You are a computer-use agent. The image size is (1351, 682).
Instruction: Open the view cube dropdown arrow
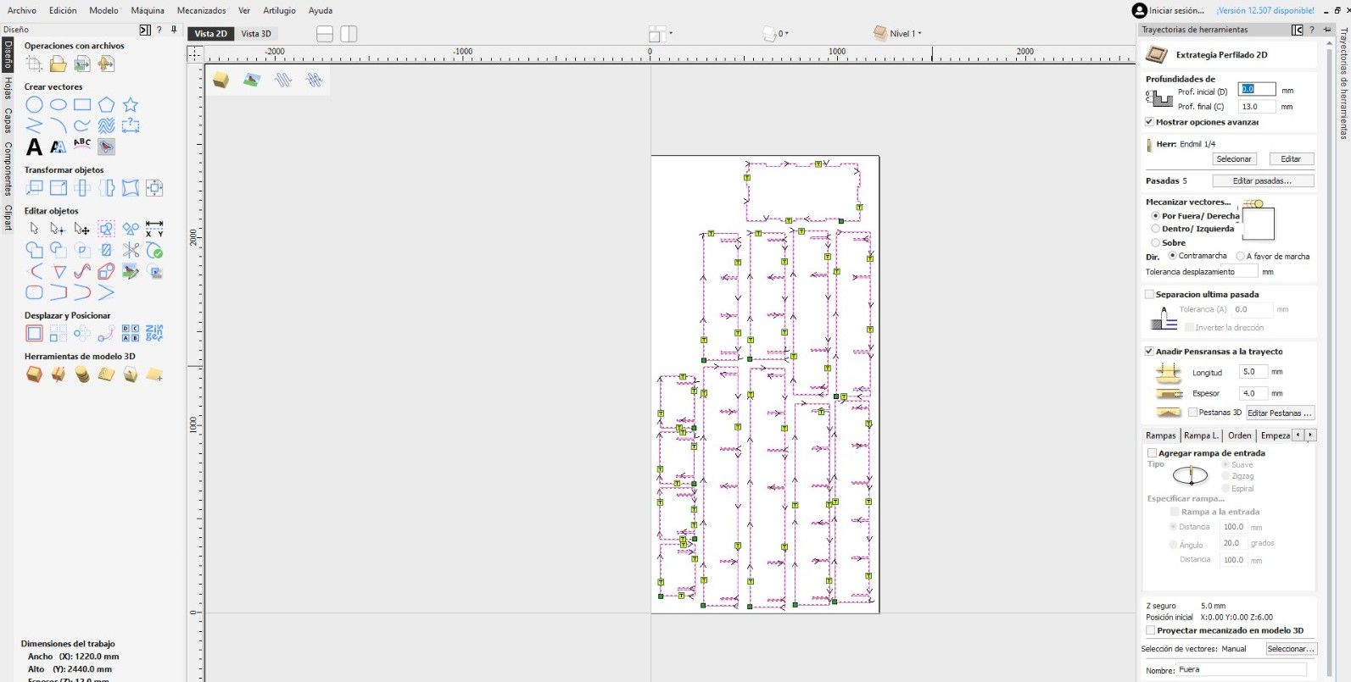tap(671, 34)
